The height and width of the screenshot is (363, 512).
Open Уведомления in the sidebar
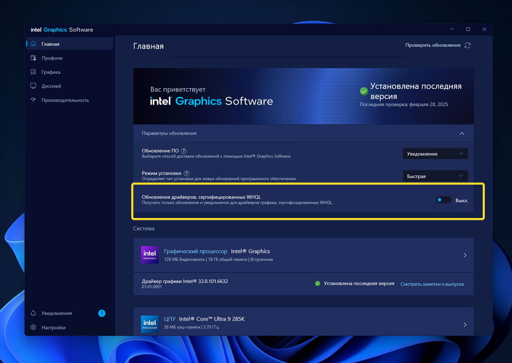click(70, 313)
